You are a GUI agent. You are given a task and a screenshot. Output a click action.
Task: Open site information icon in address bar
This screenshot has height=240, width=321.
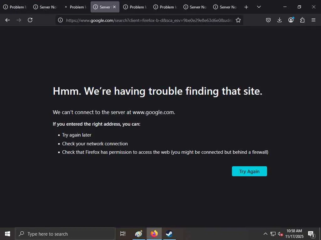(61, 20)
